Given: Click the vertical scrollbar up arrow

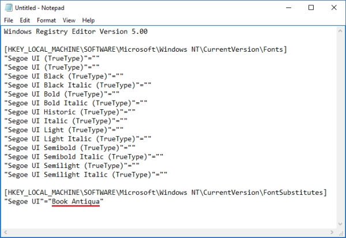Looking at the screenshot, I should (340, 31).
